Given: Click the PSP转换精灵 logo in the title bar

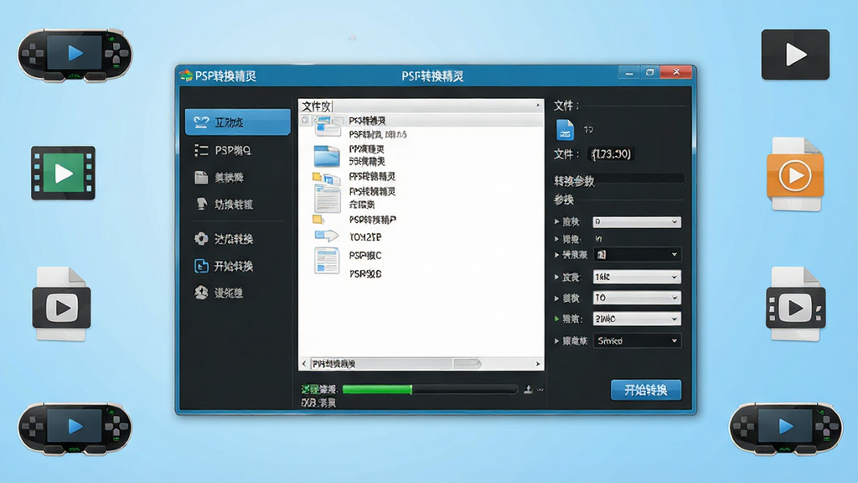Looking at the screenshot, I should 186,75.
